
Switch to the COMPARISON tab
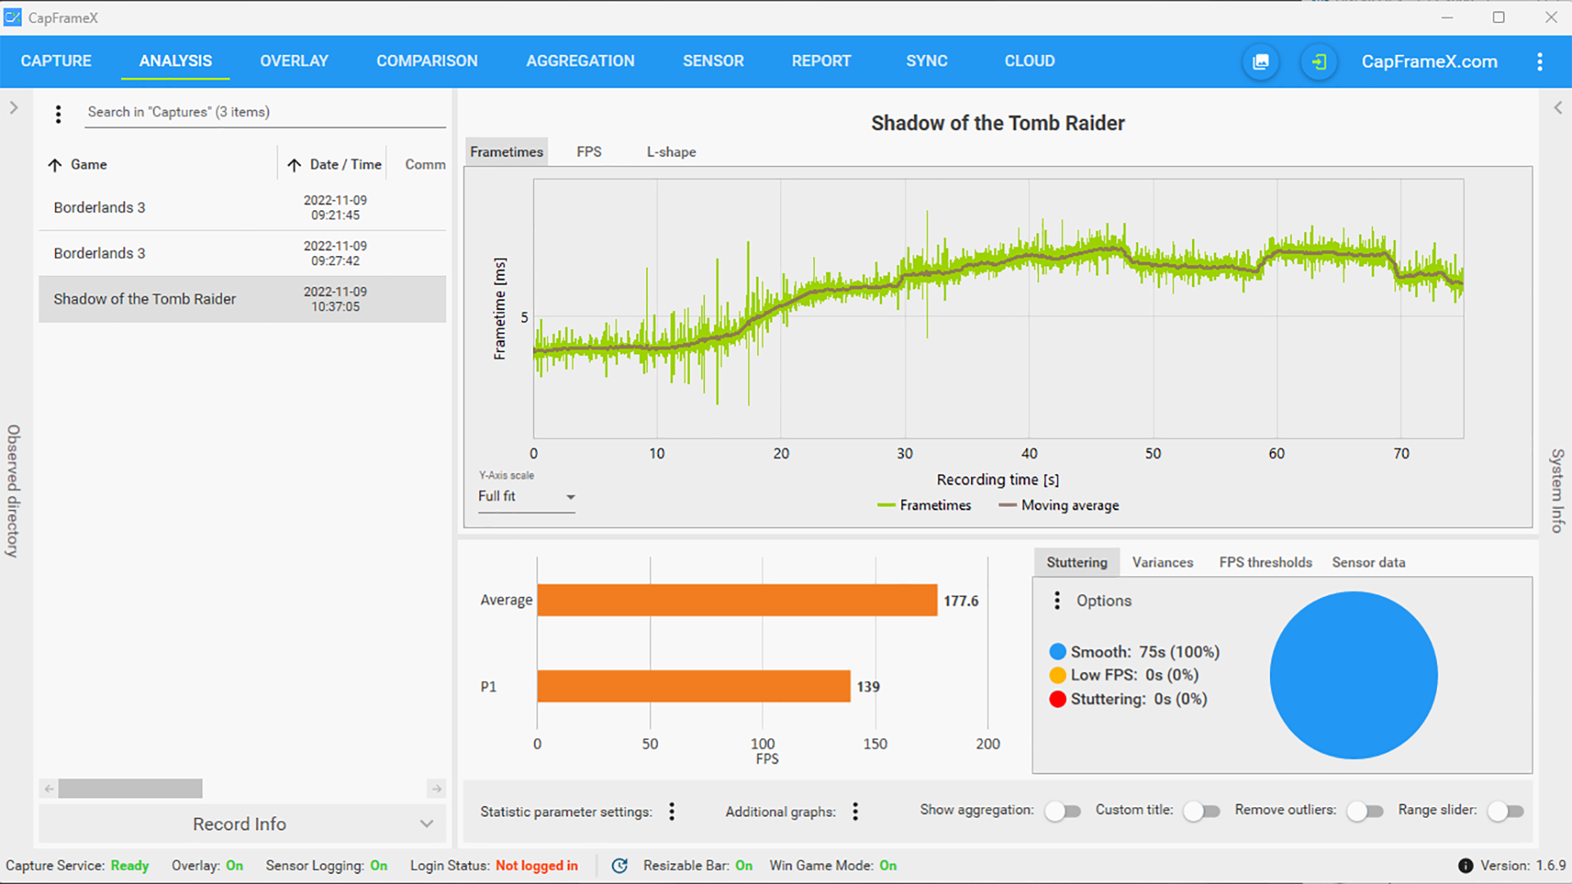point(427,61)
